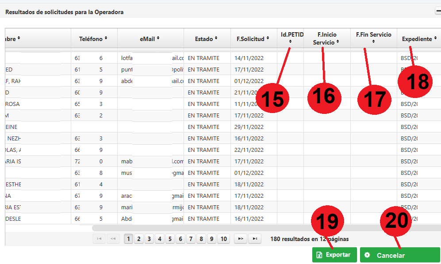Click the Exportar button
The width and height of the screenshot is (441, 264).
pos(334,255)
